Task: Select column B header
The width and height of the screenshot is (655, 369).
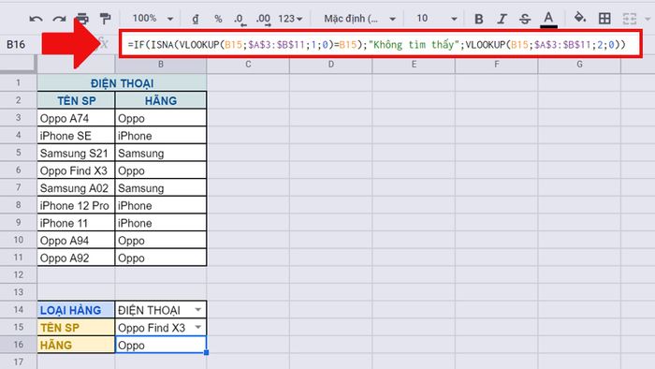Action: pyautogui.click(x=161, y=65)
